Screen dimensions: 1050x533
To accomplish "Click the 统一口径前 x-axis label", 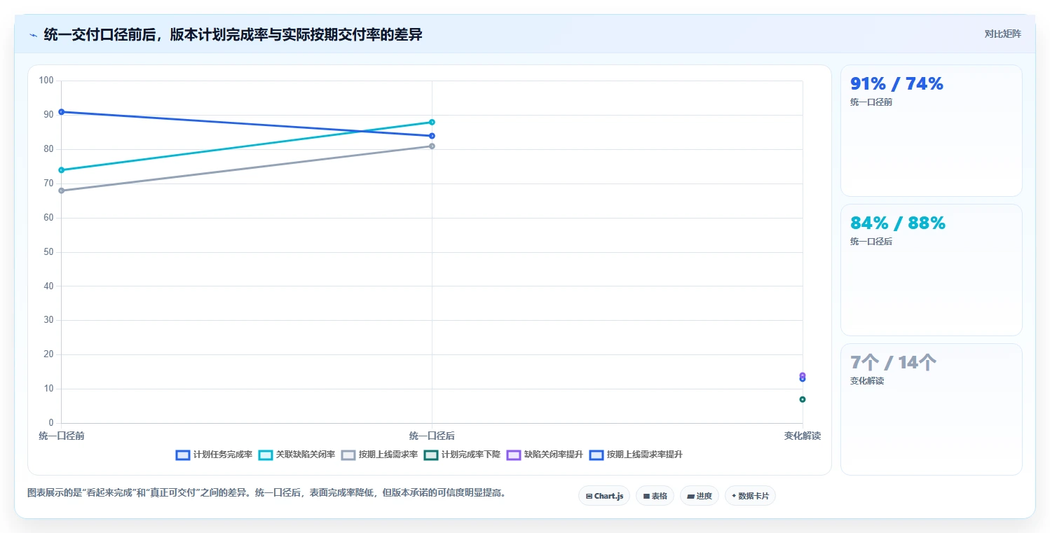I will (62, 436).
